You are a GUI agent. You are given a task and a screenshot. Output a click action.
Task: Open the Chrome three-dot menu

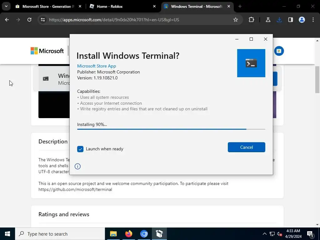point(313,20)
